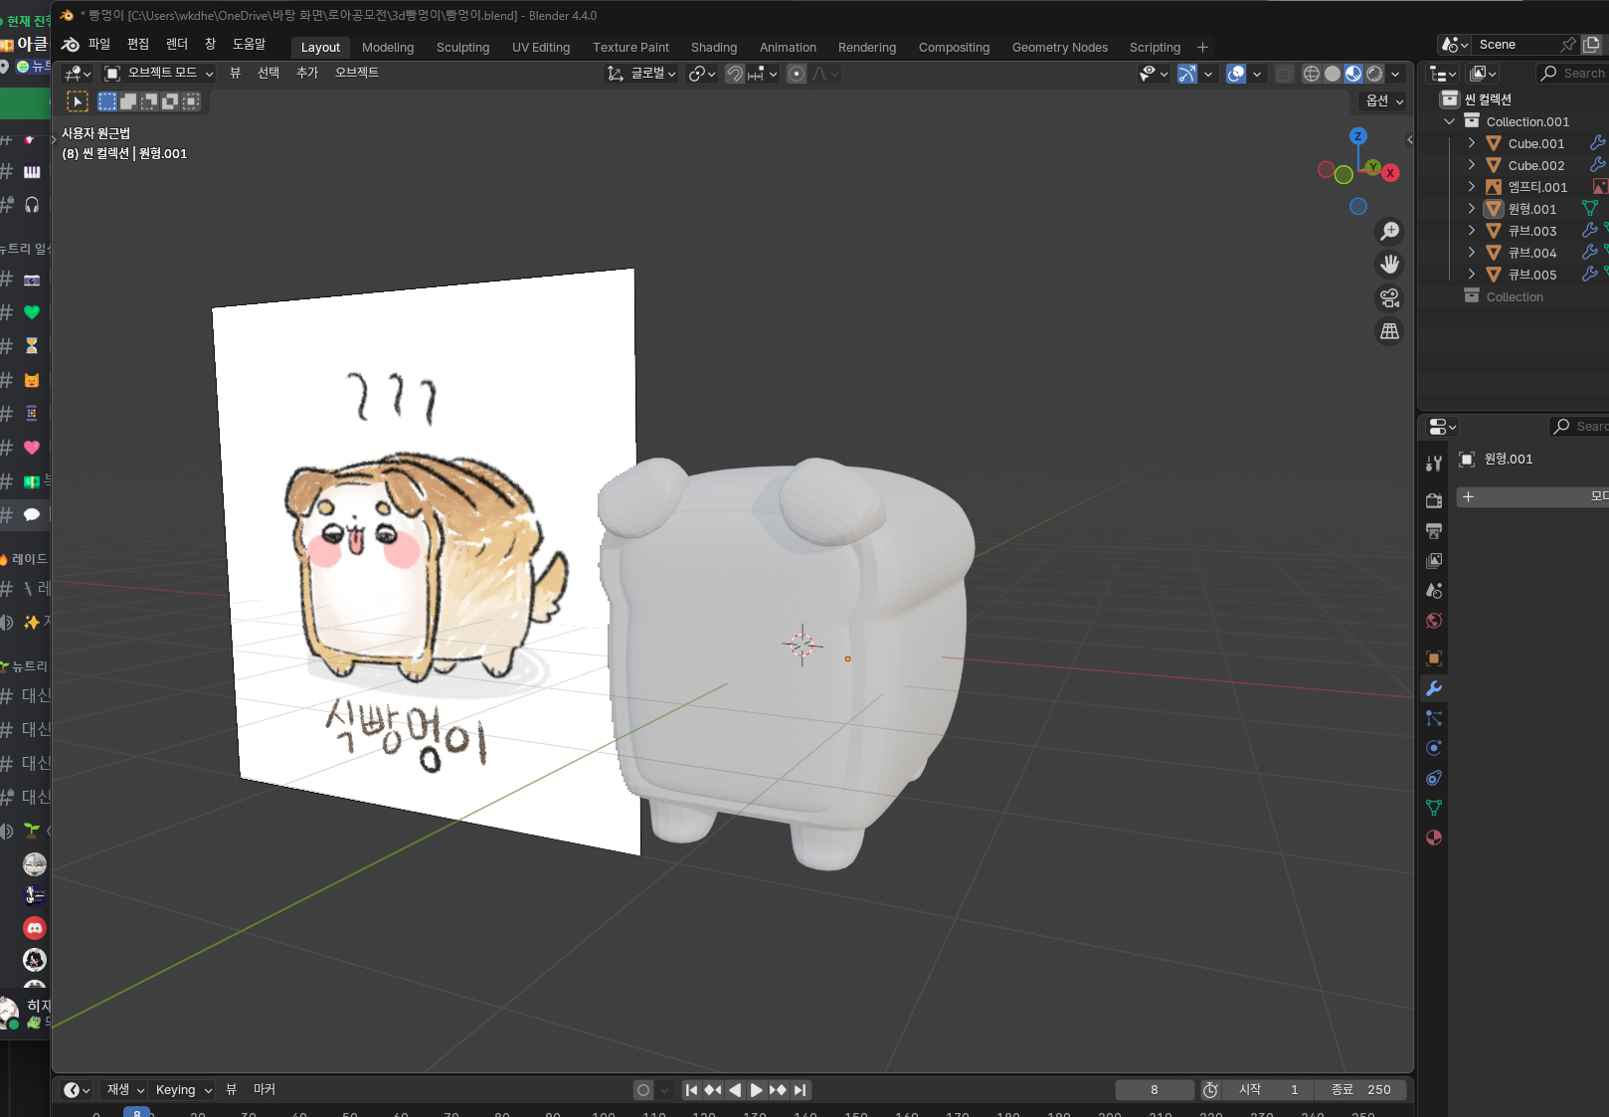
Task: Switch to wireframe viewport shading
Action: (x=1312, y=74)
